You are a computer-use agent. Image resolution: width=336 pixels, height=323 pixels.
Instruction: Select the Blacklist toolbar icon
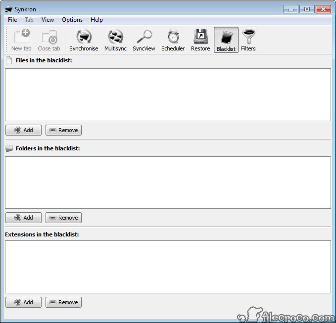coord(226,40)
